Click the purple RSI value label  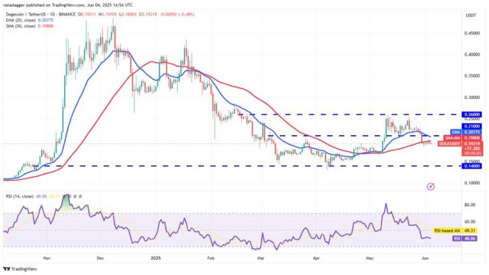point(464,239)
